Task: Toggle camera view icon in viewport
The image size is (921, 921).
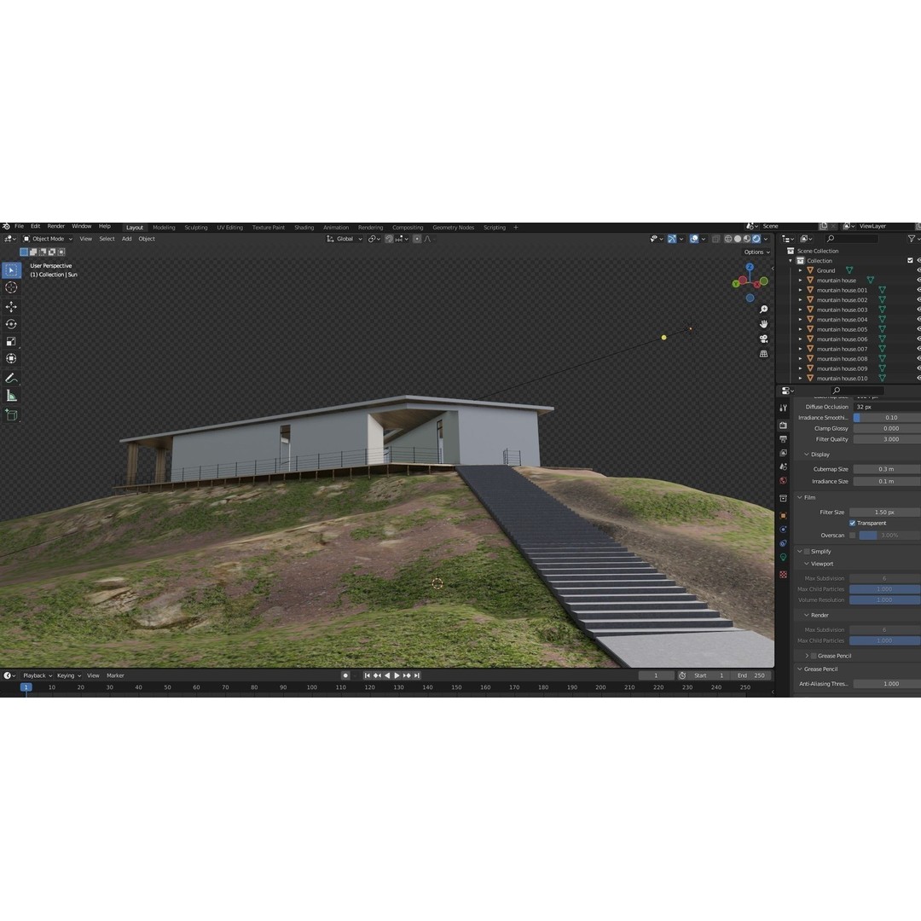Action: (763, 339)
